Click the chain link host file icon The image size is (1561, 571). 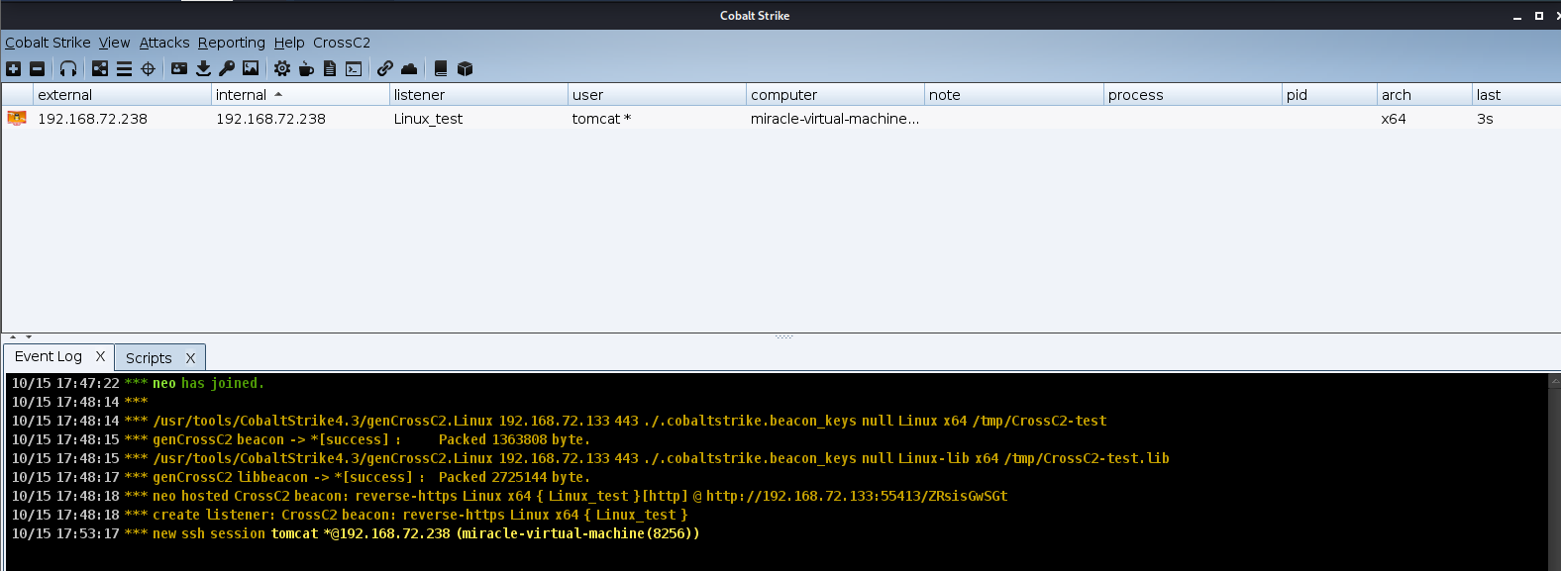385,68
